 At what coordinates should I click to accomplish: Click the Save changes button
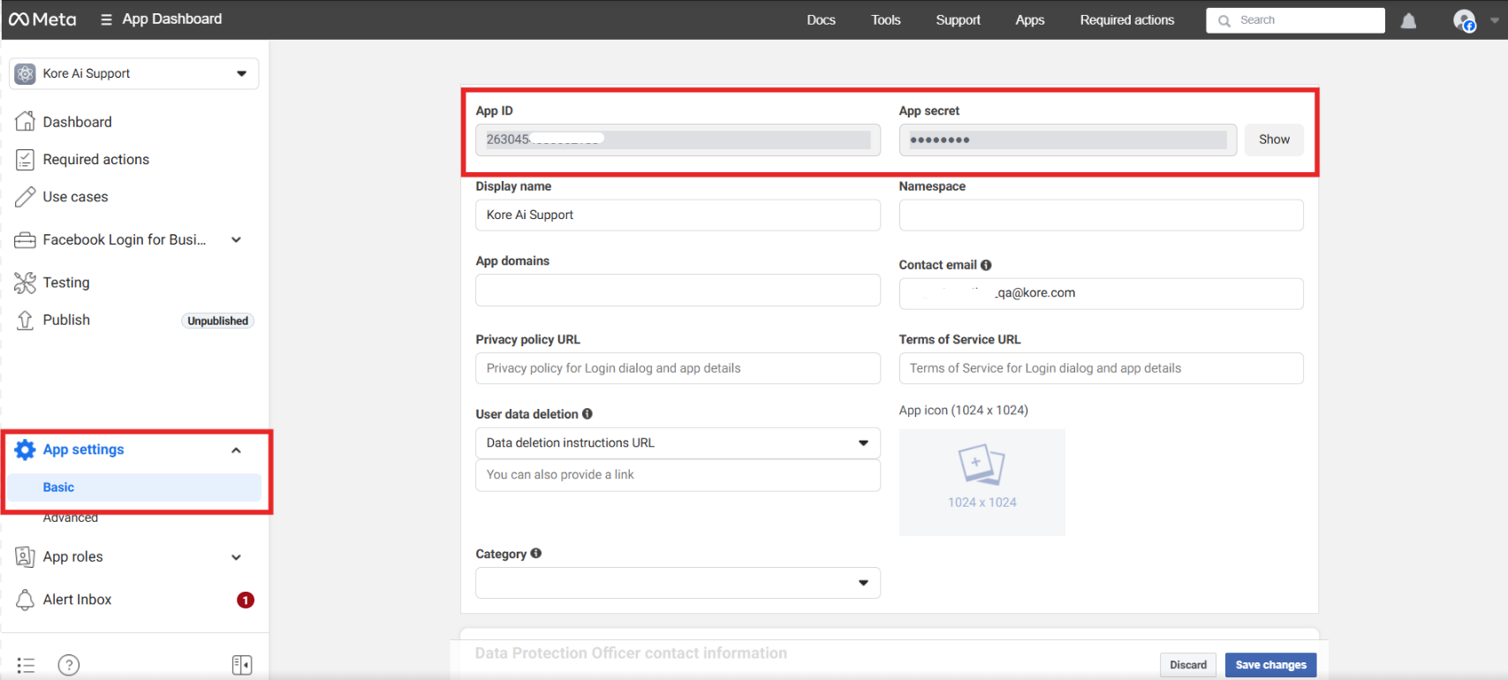pos(1269,665)
